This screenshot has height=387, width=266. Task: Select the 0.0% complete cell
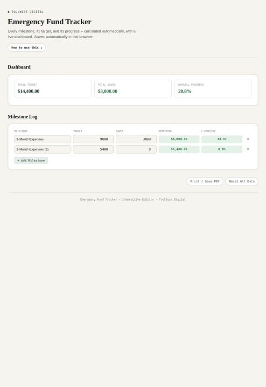[222, 149]
